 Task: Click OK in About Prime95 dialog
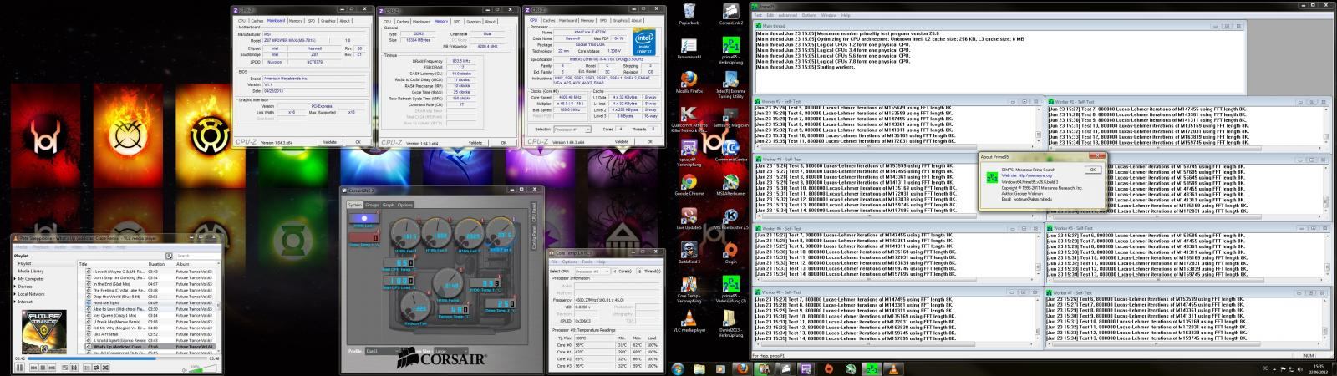(x=1092, y=169)
